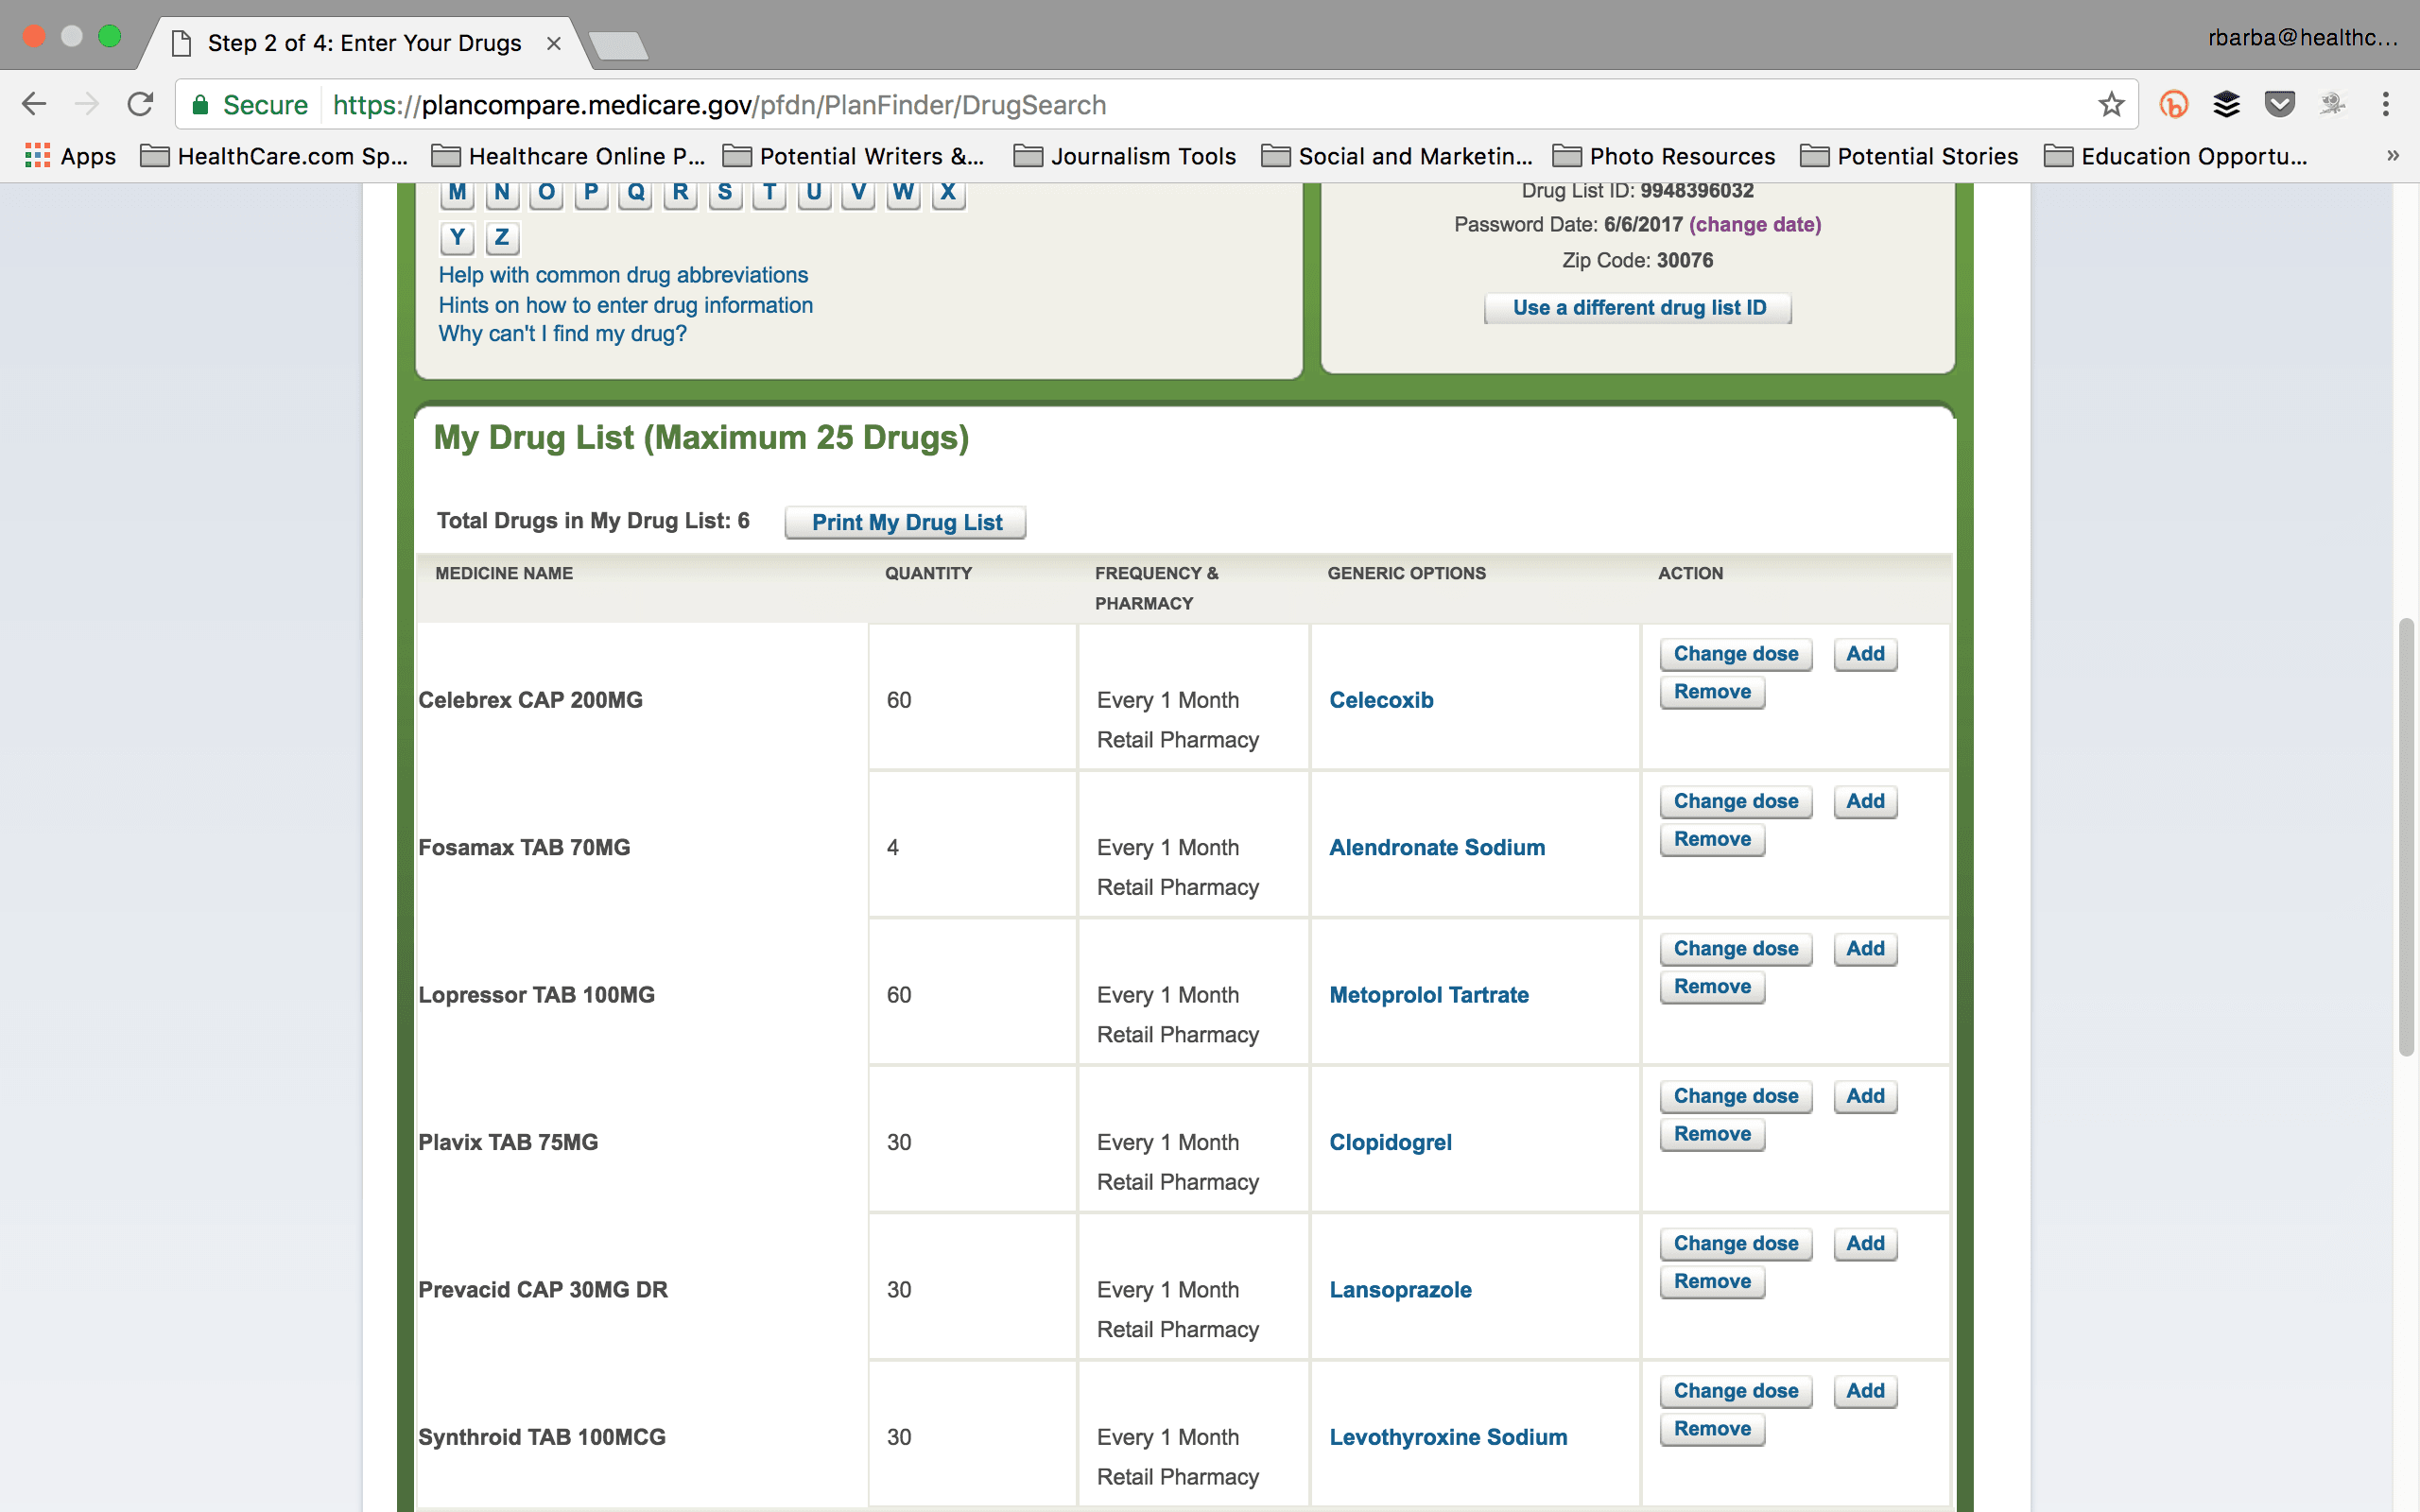Open the Celecoxib generic option link
The image size is (2420, 1512).
click(1381, 700)
